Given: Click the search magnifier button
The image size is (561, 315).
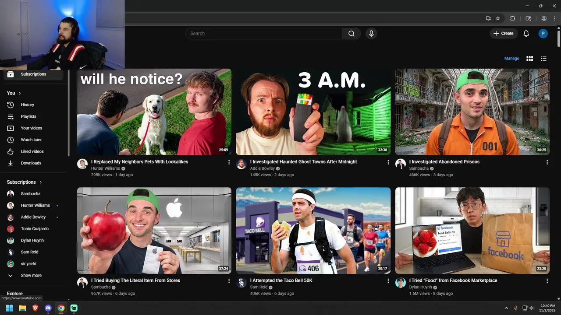Looking at the screenshot, I should click(352, 34).
